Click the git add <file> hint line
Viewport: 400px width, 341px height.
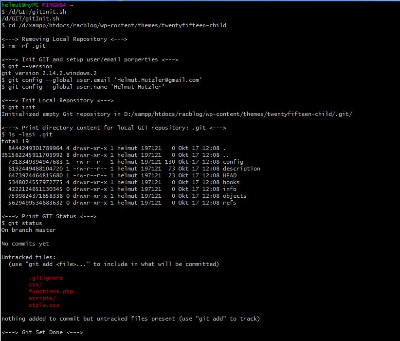tap(114, 264)
